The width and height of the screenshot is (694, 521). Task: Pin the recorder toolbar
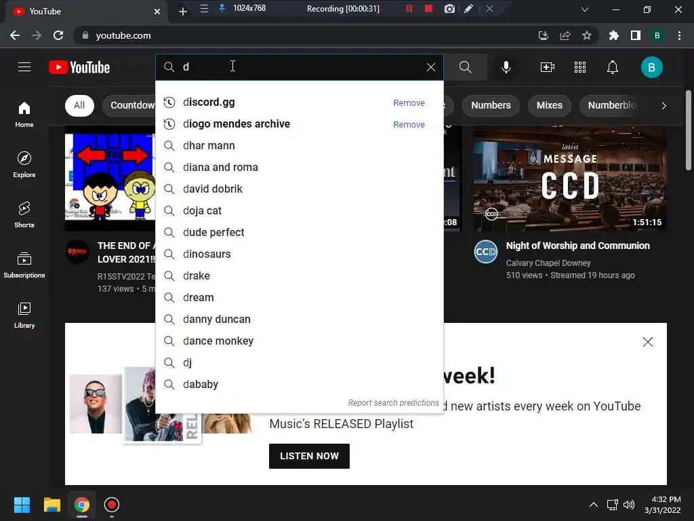click(x=222, y=8)
